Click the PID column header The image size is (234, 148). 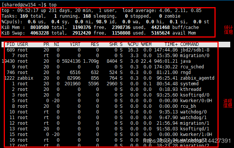tap(11, 44)
